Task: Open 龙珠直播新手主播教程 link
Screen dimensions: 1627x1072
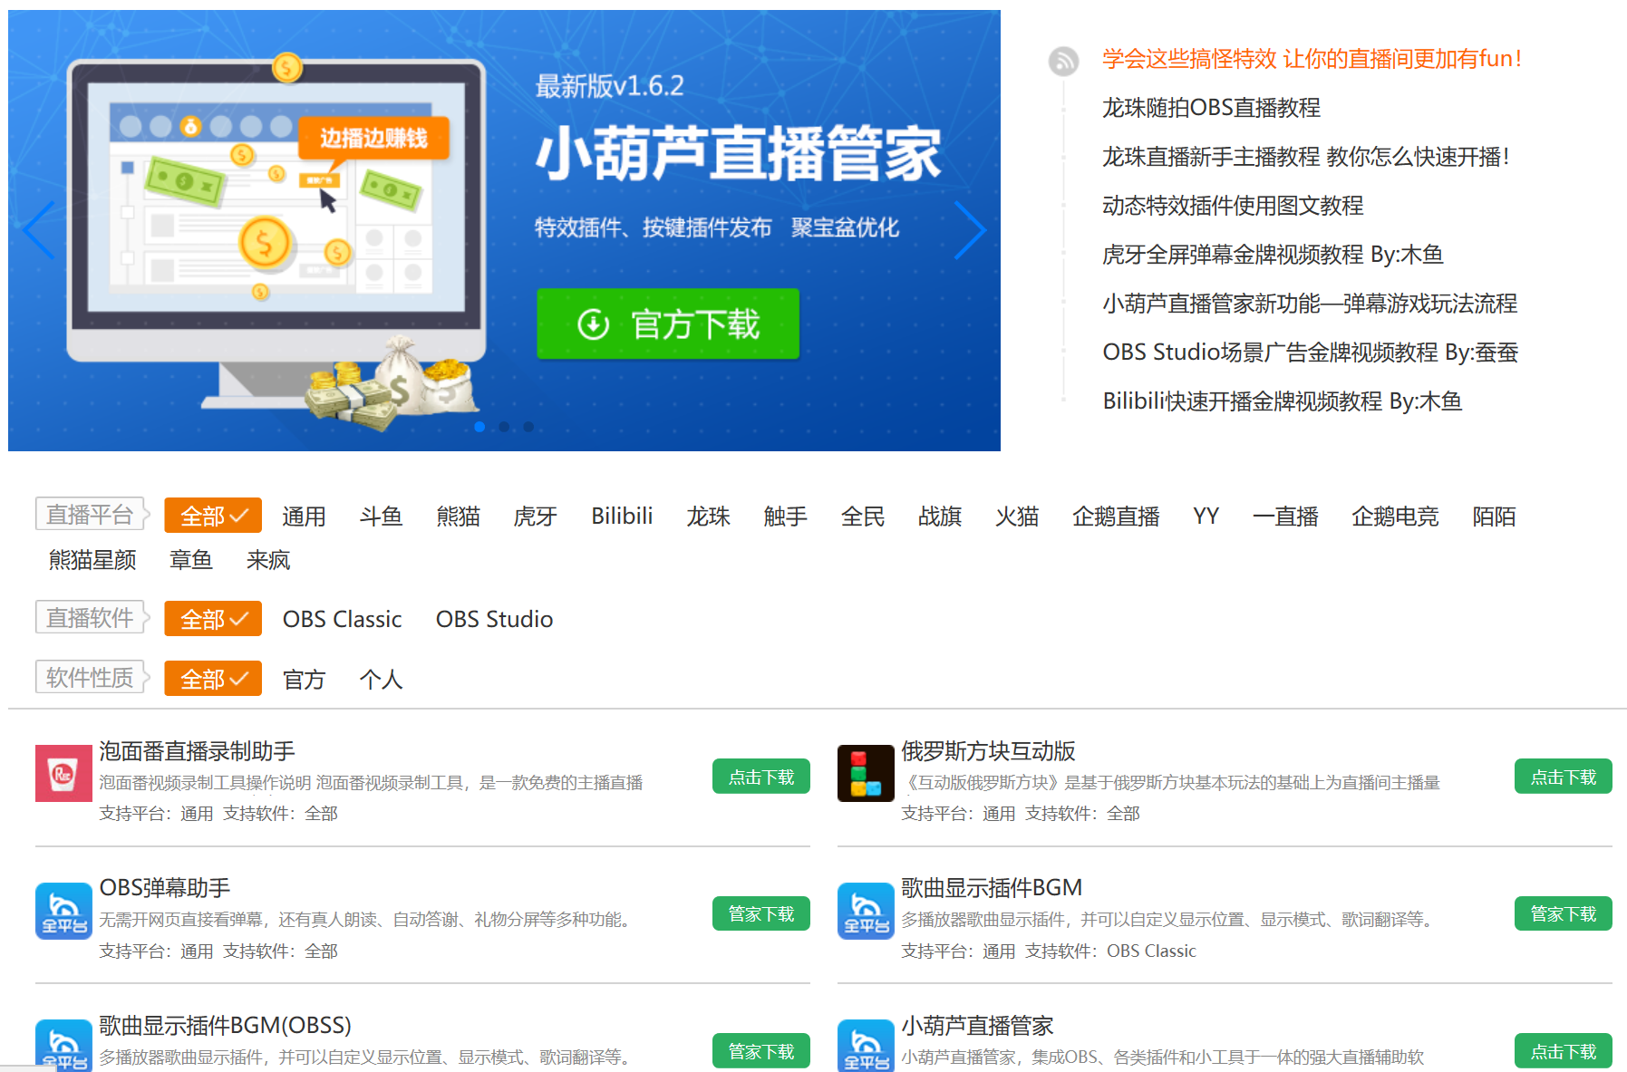Action: click(x=1305, y=157)
